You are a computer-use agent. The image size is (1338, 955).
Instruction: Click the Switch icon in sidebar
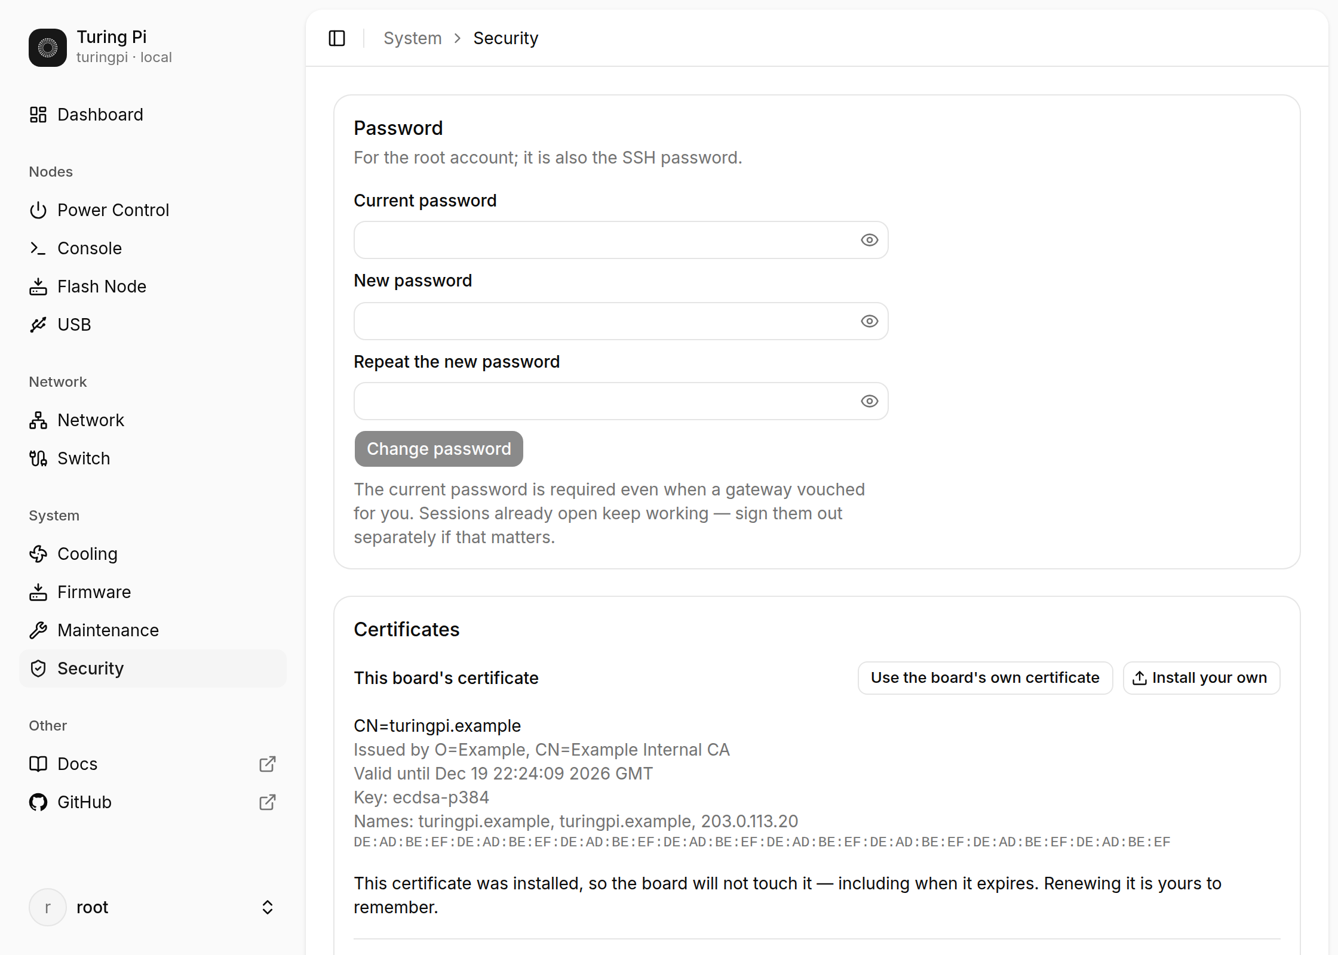(x=38, y=458)
